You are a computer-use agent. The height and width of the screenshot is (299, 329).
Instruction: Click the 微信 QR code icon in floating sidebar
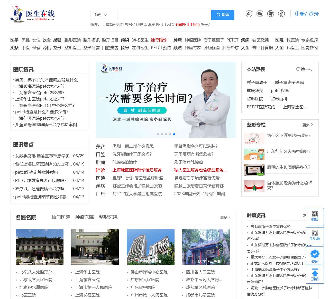coord(315,213)
